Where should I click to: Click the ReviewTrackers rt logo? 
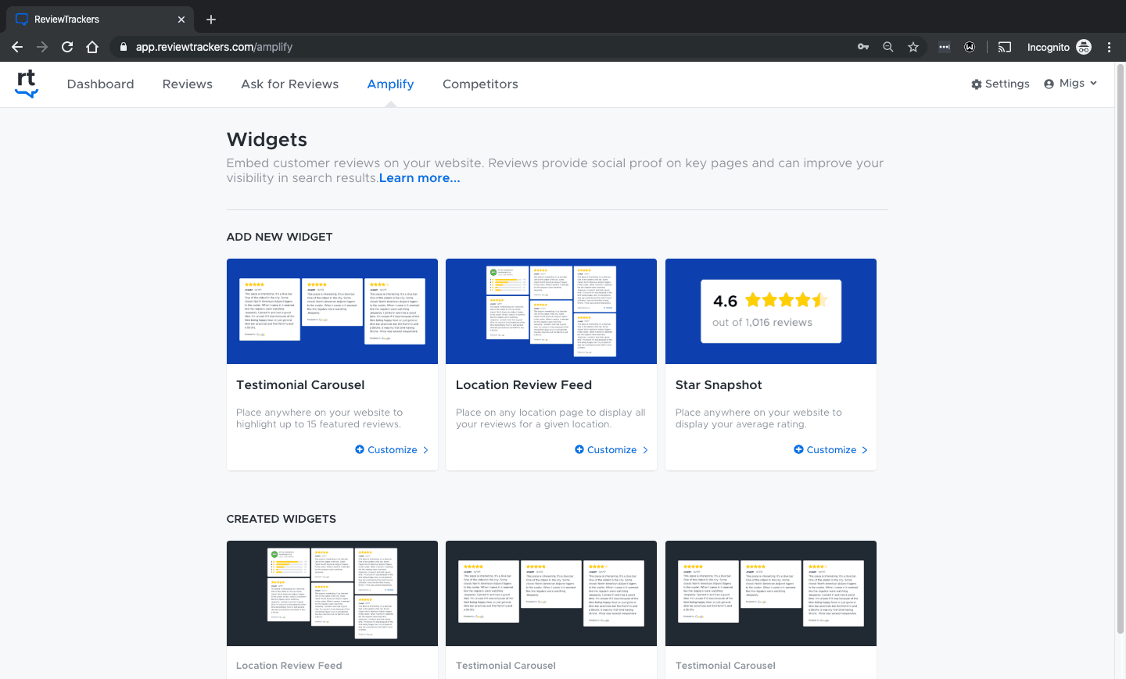[x=26, y=84]
